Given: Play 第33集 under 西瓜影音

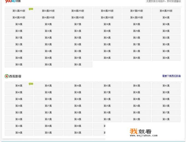Looking at the screenshot, I should 48,99.
